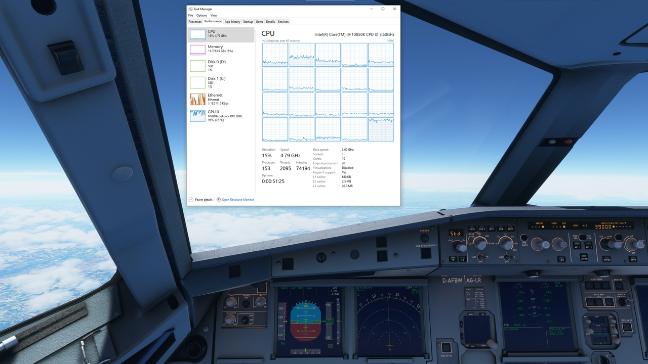Open Resource Monitor link
Viewport: 648px width, 364px height.
(x=238, y=200)
